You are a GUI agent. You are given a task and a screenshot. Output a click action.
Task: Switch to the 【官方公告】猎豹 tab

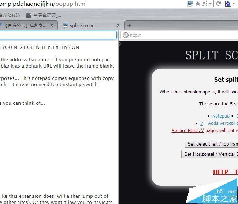pyautogui.click(x=26, y=25)
